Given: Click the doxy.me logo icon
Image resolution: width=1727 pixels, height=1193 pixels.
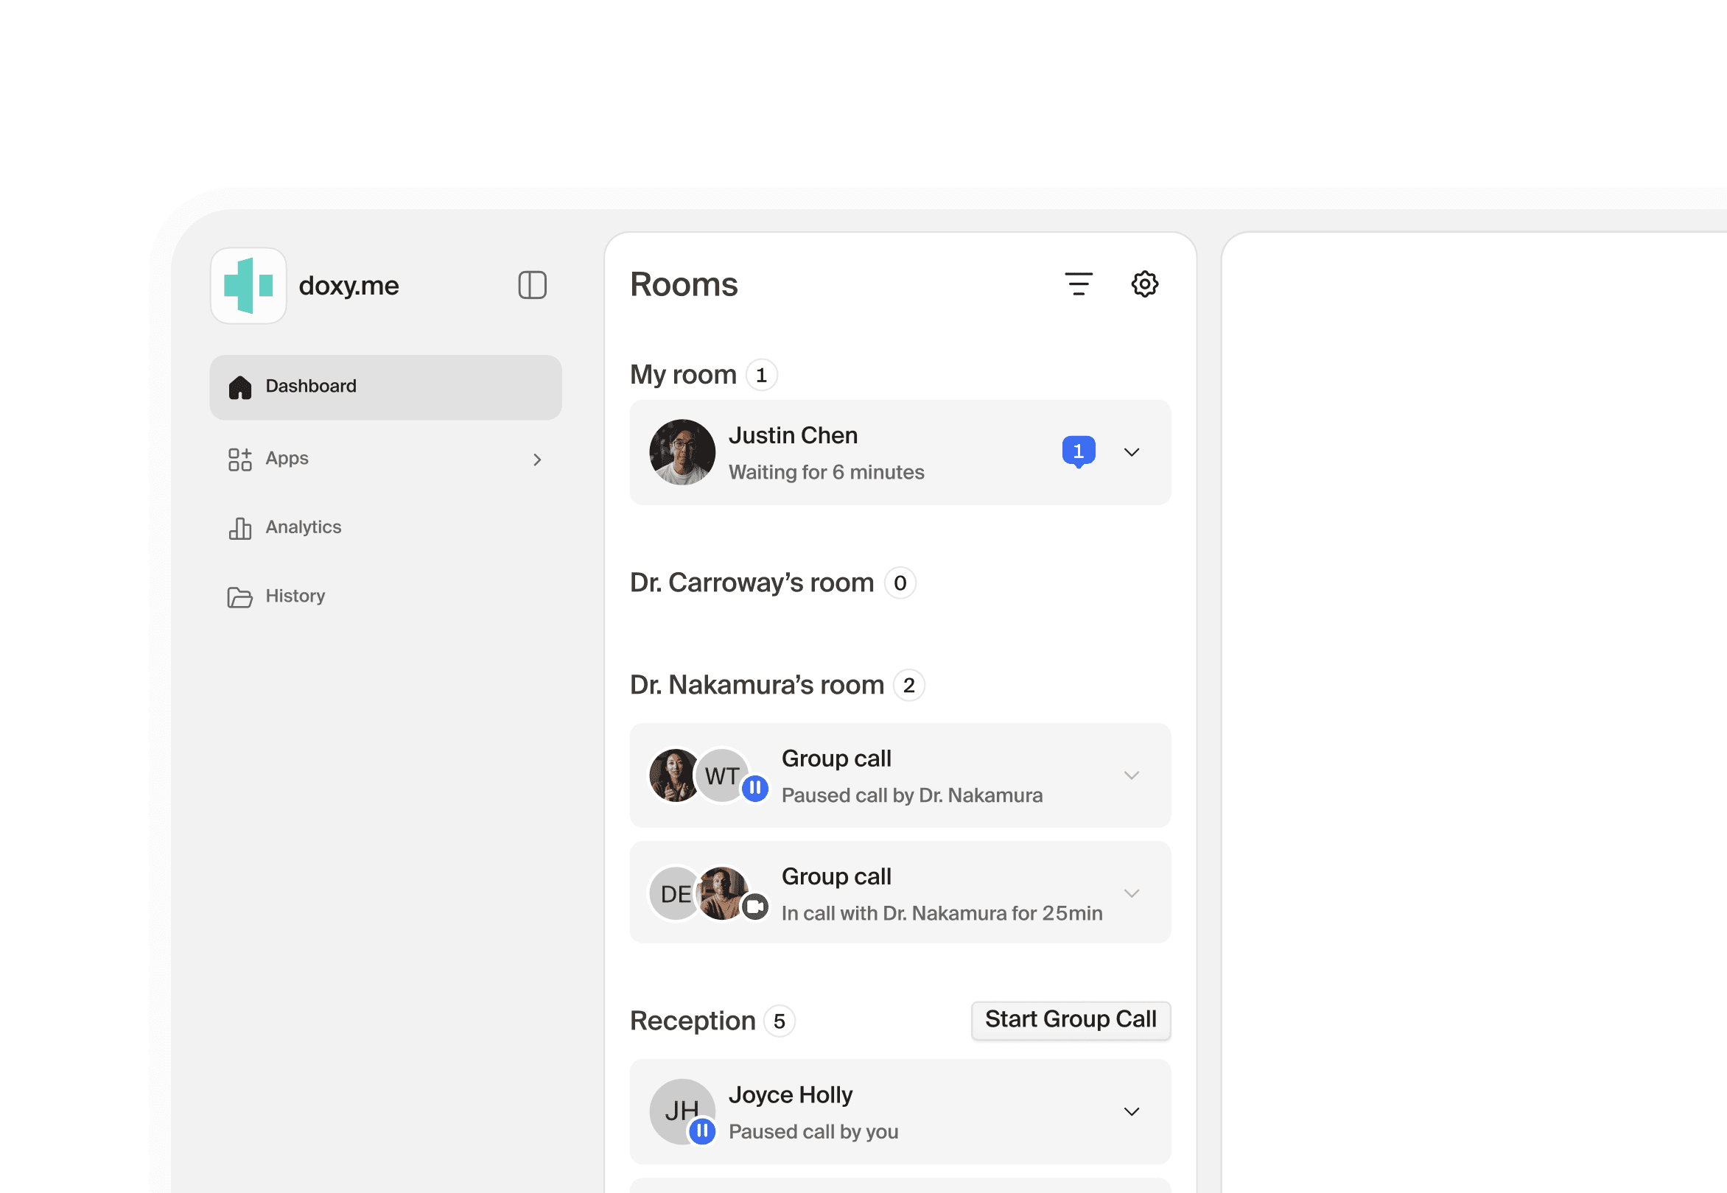Looking at the screenshot, I should tap(248, 286).
